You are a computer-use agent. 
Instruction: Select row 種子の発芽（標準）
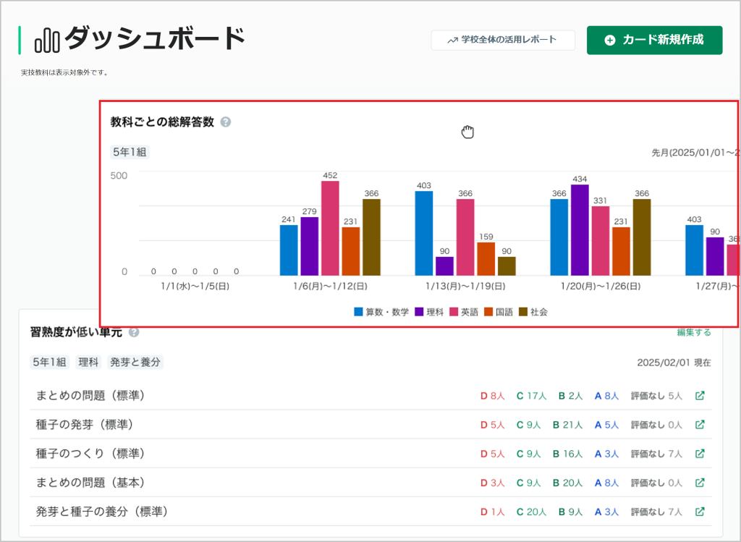point(370,424)
